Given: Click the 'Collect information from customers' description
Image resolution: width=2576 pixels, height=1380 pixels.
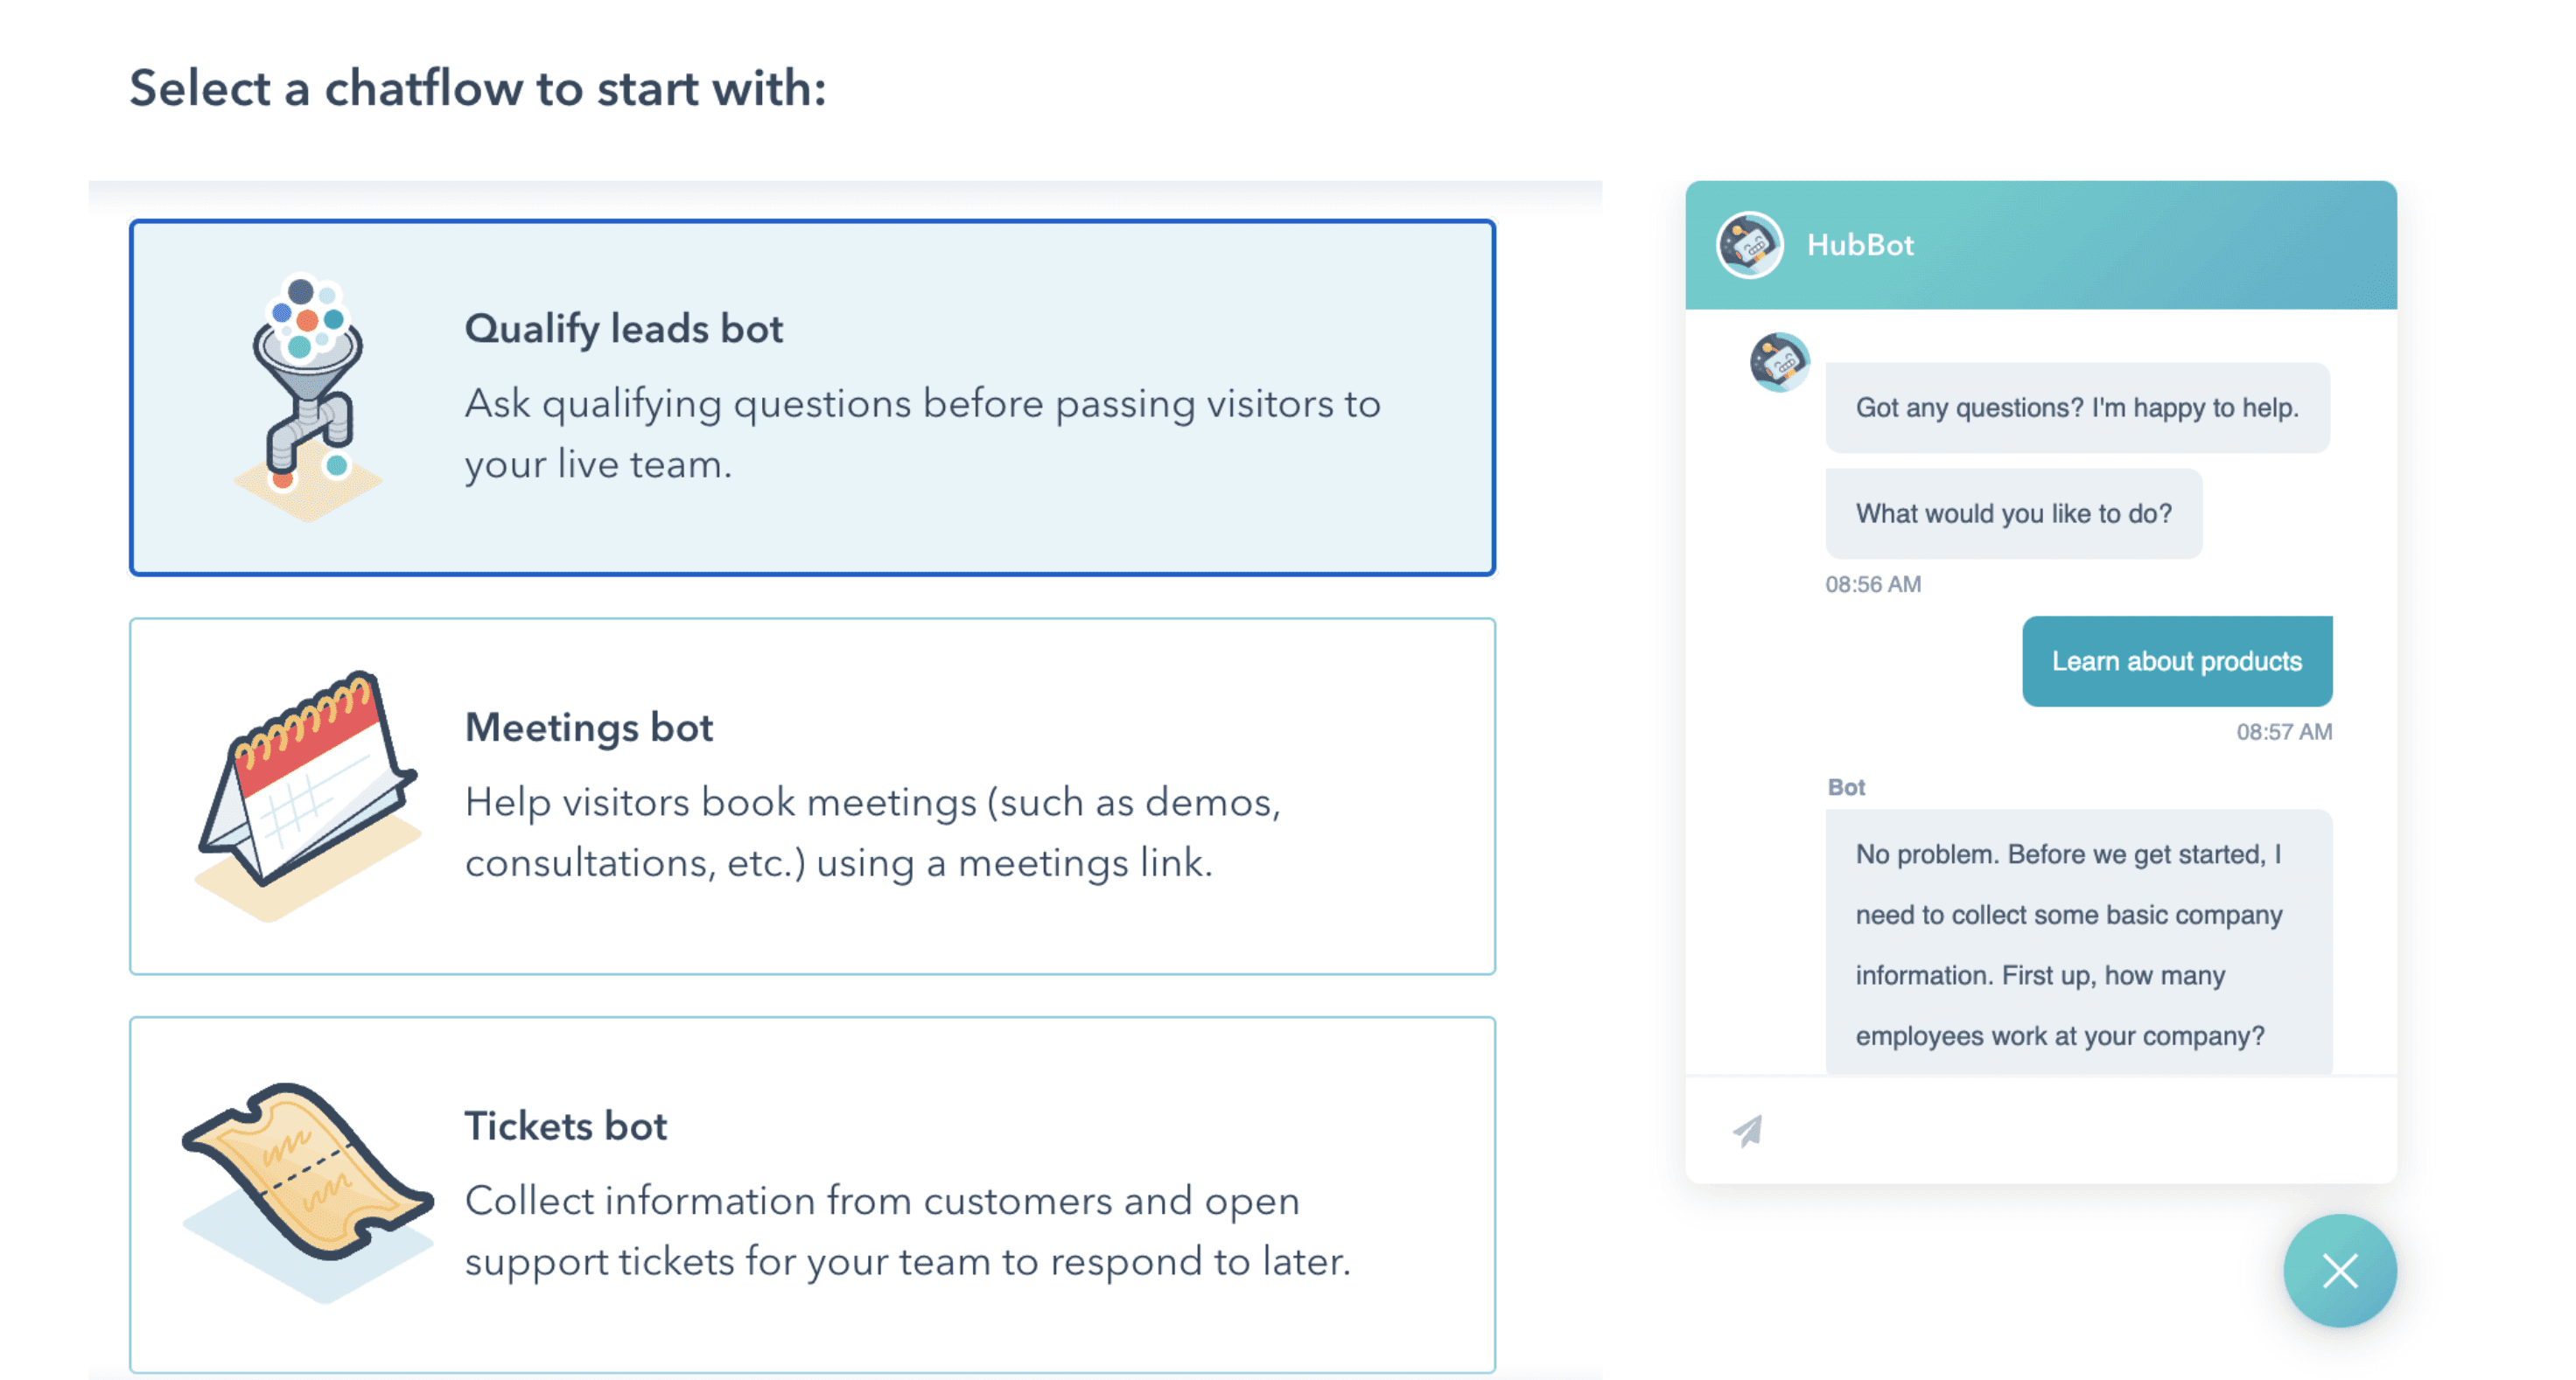Looking at the screenshot, I should coord(907,1230).
